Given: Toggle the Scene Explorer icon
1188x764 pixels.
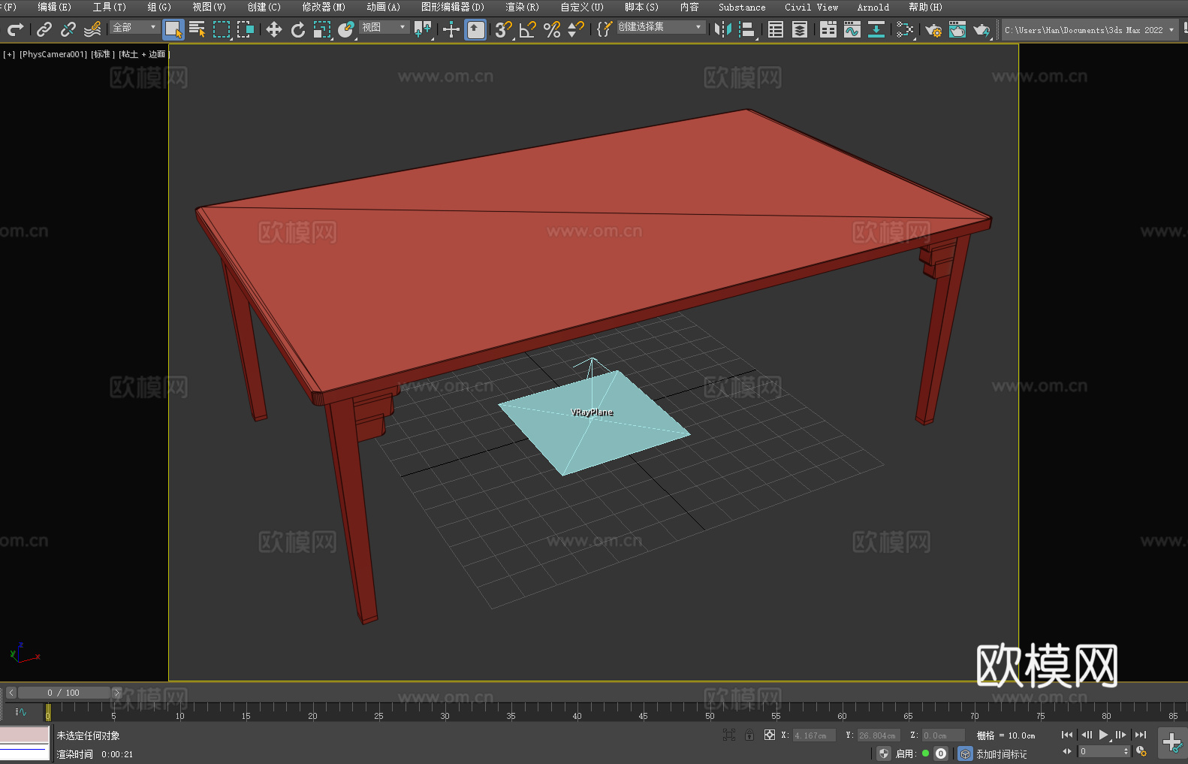Looking at the screenshot, I should 776,29.
